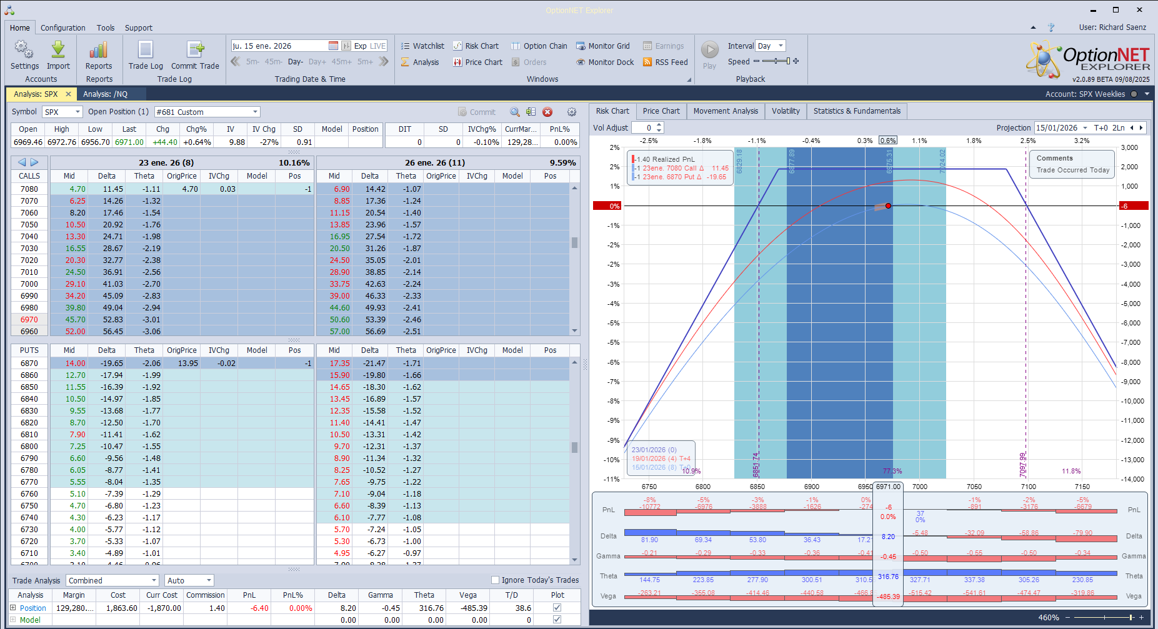Open the Watchlist window
Screen dimensions: 1158x629
[x=422, y=46]
